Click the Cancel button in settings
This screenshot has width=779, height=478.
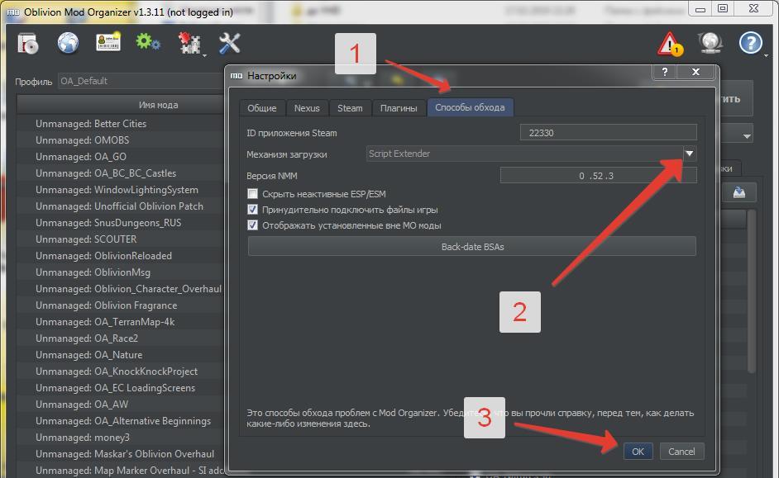pyautogui.click(x=681, y=452)
